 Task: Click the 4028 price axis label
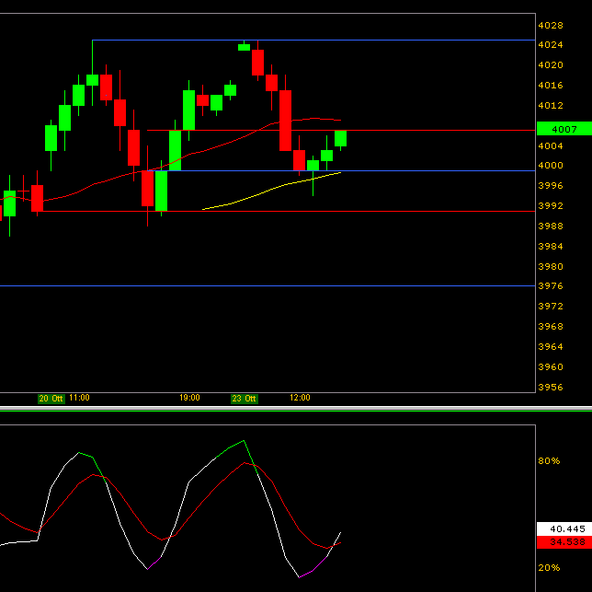pos(550,26)
